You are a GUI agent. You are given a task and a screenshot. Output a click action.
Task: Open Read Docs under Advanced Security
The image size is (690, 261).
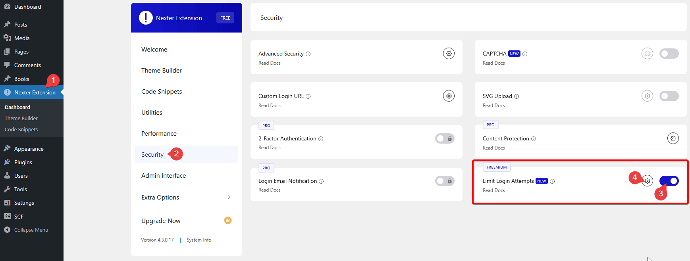click(x=270, y=63)
